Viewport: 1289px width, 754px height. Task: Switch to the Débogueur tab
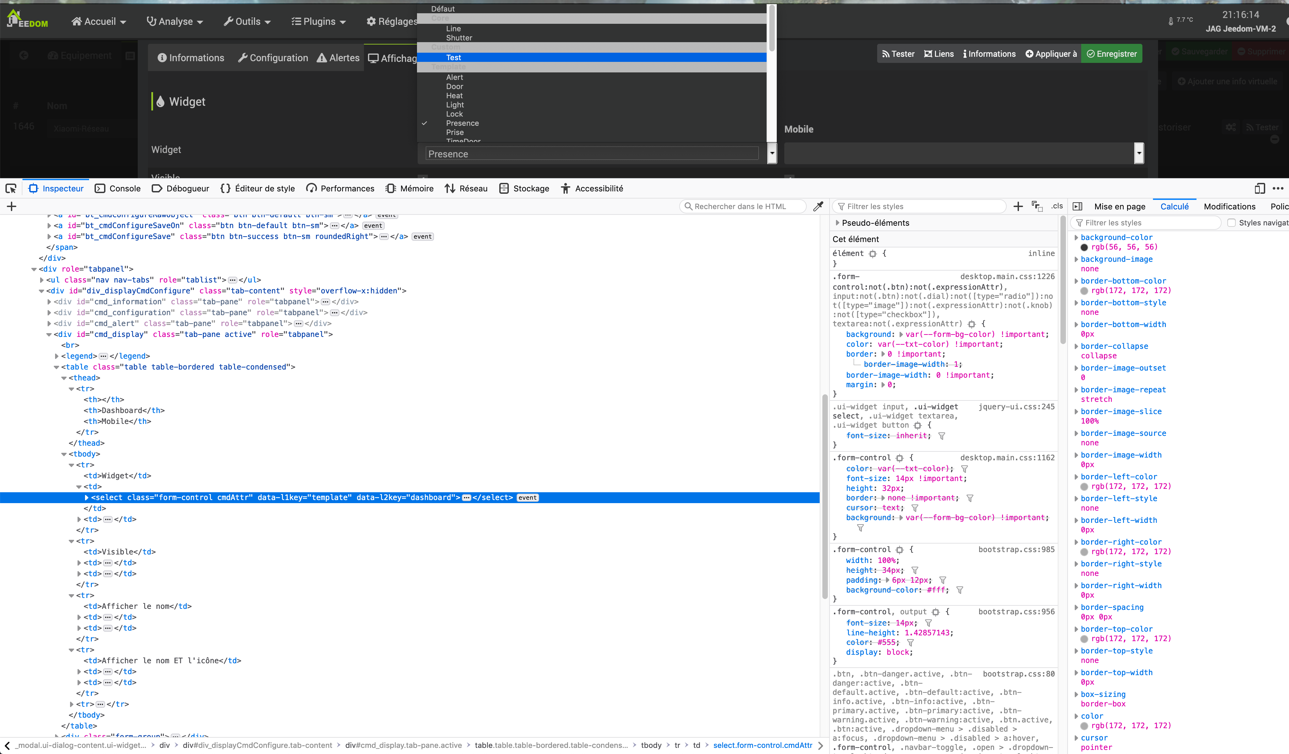pyautogui.click(x=181, y=189)
